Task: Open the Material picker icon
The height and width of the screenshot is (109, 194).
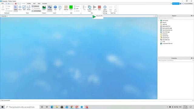Action: tap(66, 7)
